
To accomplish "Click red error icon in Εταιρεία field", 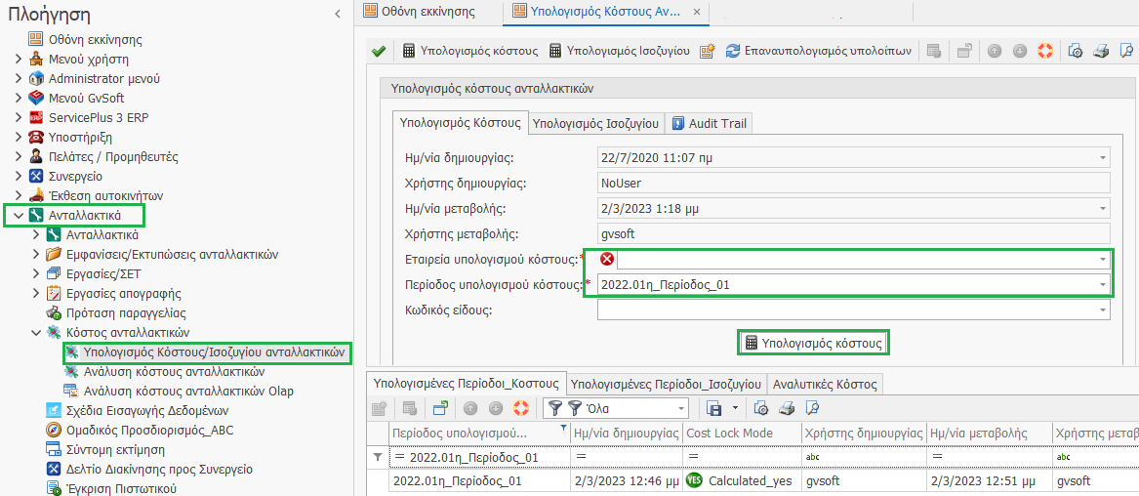I will point(607,260).
